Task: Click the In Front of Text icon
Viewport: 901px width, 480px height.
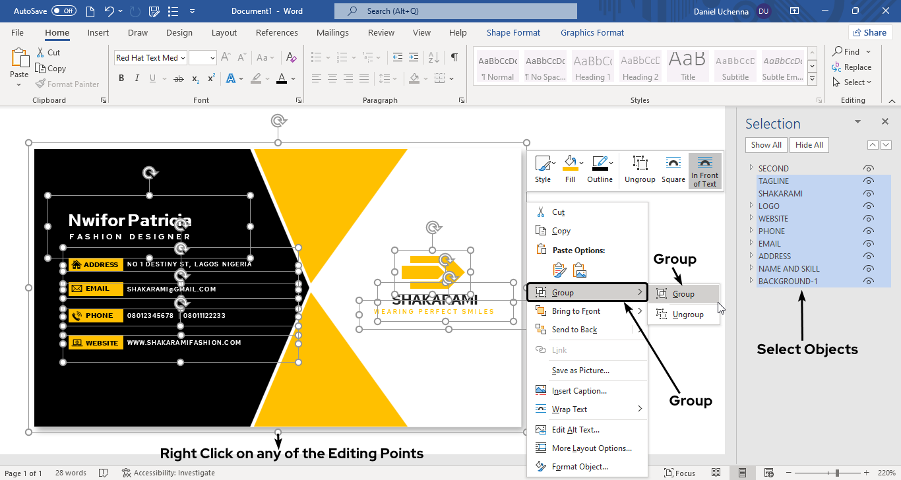Action: point(704,164)
